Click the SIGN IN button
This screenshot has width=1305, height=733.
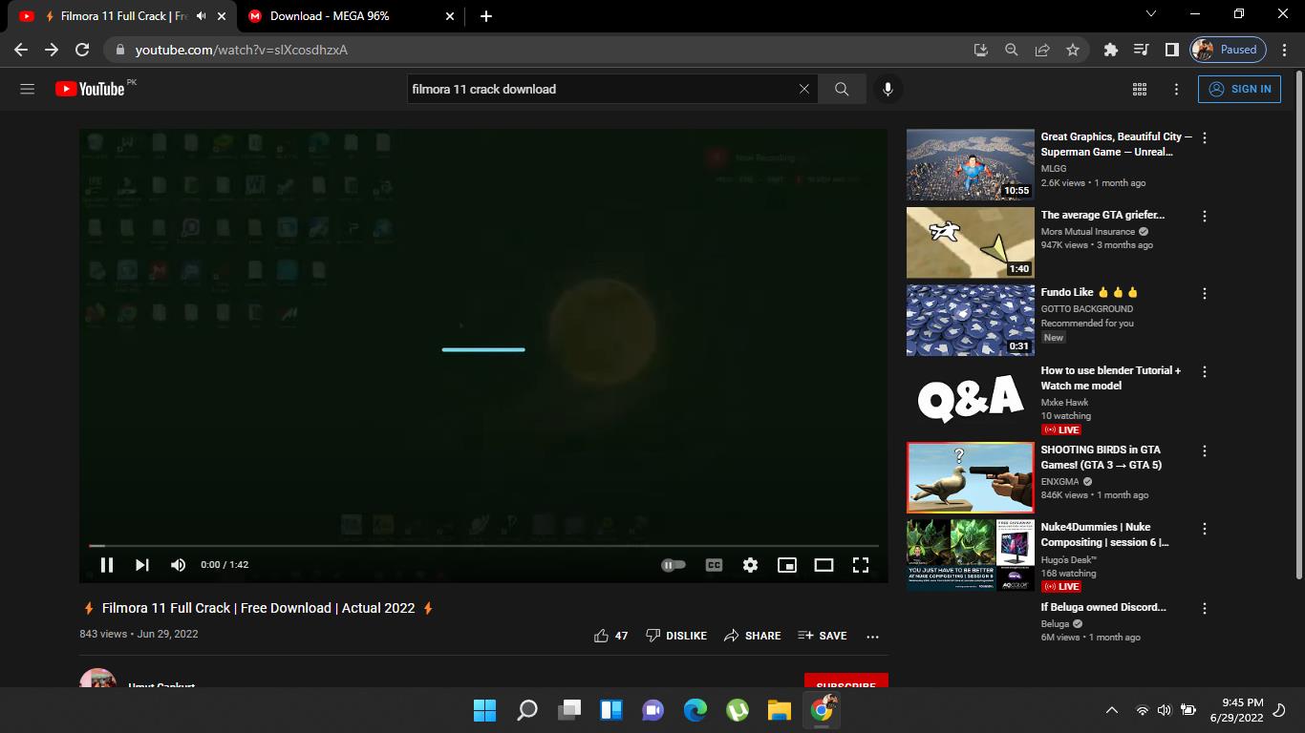pyautogui.click(x=1239, y=89)
